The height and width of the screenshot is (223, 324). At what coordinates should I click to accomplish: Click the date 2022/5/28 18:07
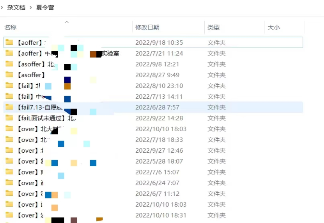pos(159,161)
